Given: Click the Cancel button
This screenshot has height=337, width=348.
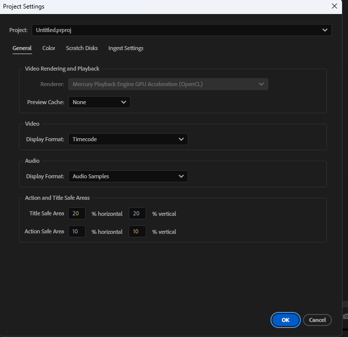Looking at the screenshot, I should pyautogui.click(x=317, y=320).
